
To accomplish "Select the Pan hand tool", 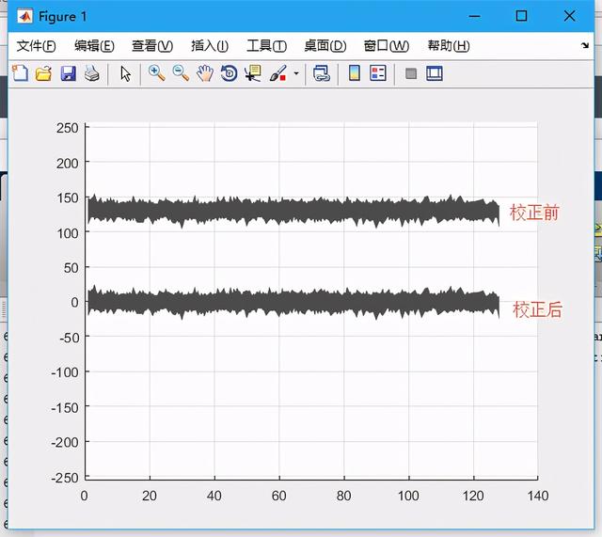I will pos(205,73).
